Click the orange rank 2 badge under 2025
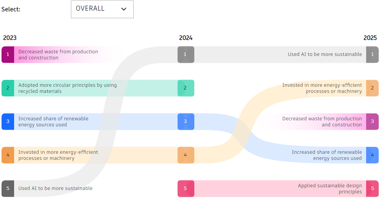This screenshot has width=381, height=201. coord(372,88)
